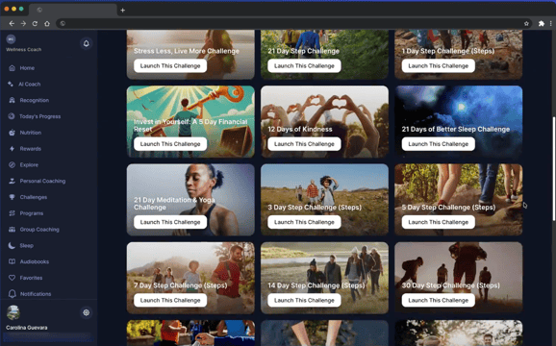Open browser extensions puzzle icon

[542, 23]
